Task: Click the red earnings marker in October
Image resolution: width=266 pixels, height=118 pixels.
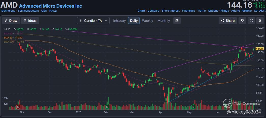Action: point(18,107)
